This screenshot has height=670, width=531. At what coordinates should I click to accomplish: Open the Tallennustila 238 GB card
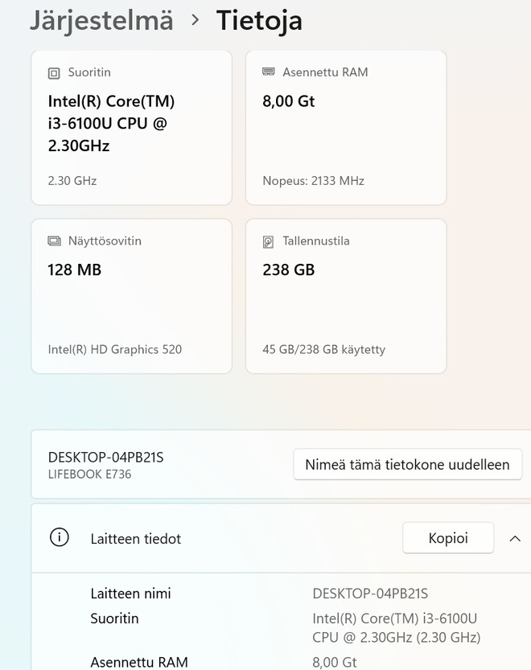click(346, 296)
